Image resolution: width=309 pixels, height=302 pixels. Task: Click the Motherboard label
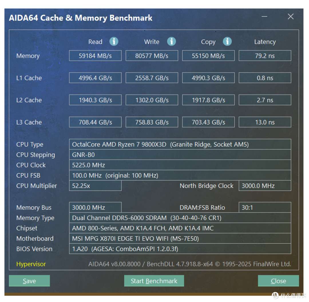coord(35,239)
